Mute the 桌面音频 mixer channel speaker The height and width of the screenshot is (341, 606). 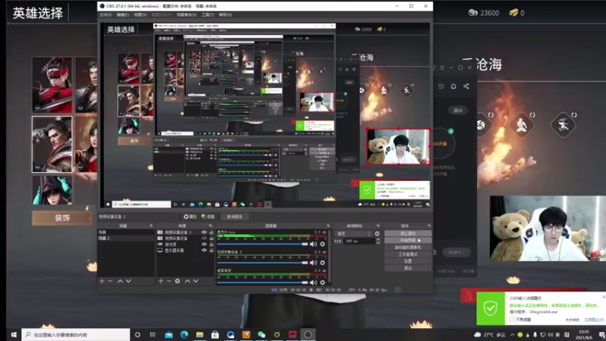click(314, 282)
